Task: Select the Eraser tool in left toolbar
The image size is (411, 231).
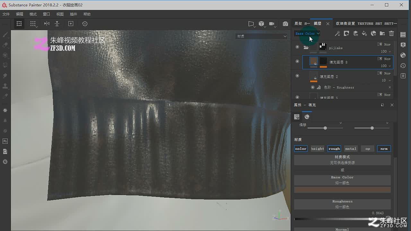Action: coord(5,45)
